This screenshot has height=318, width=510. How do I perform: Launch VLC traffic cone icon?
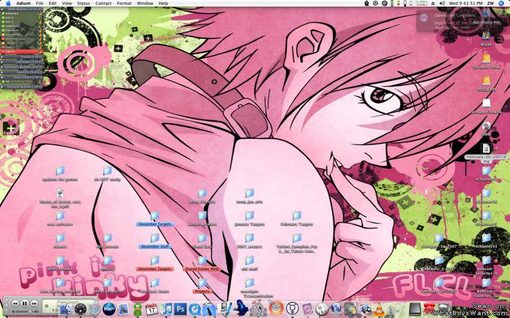pos(378,309)
